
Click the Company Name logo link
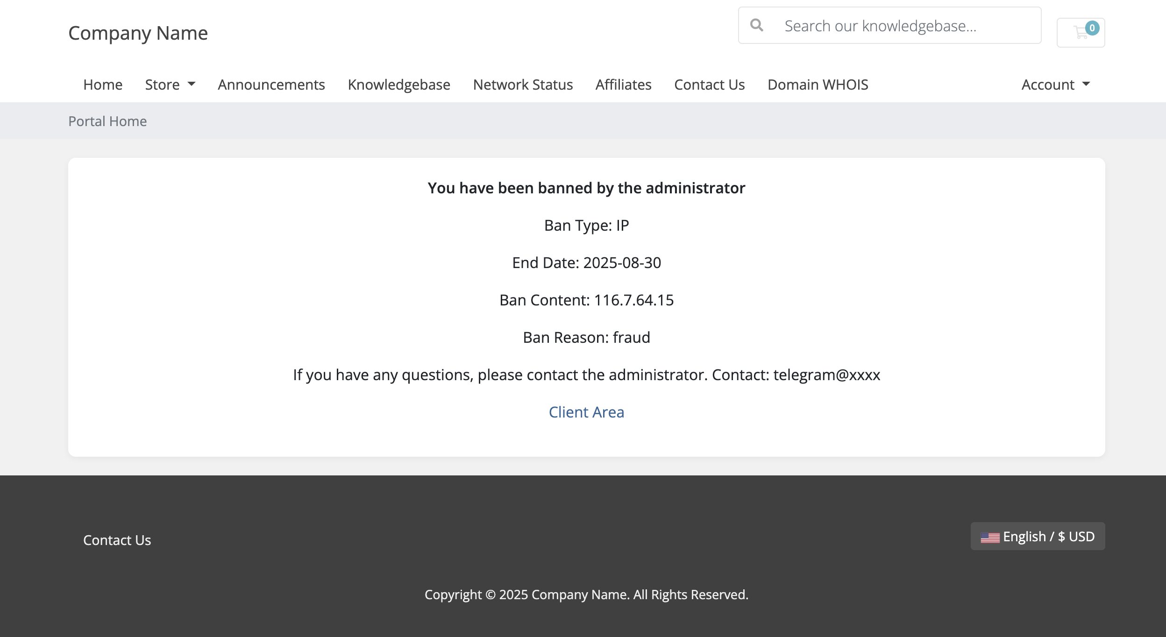click(x=138, y=33)
